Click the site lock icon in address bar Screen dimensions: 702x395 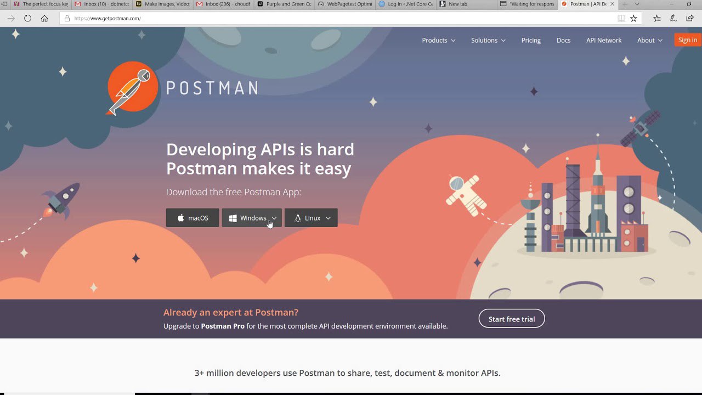[x=67, y=18]
